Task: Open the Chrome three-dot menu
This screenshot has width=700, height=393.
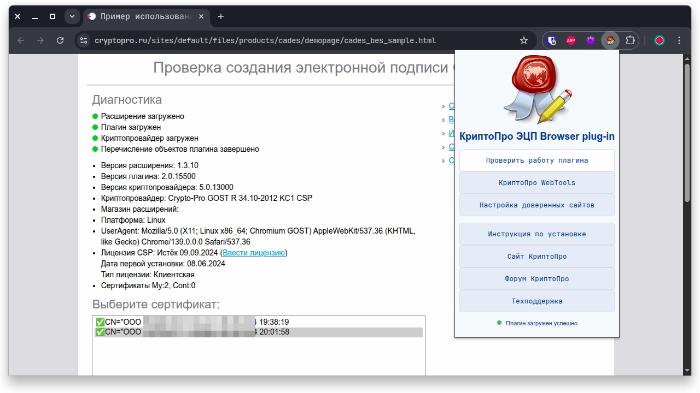Action: (x=679, y=40)
